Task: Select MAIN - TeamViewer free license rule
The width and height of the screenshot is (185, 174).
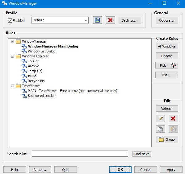Action: click(73, 91)
